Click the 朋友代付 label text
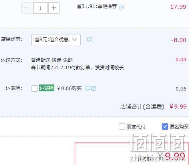 136,127
